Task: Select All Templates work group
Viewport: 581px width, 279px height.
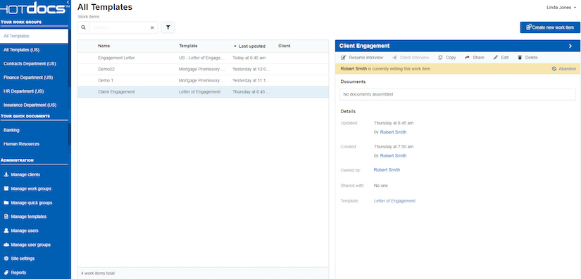Action: 34,37
